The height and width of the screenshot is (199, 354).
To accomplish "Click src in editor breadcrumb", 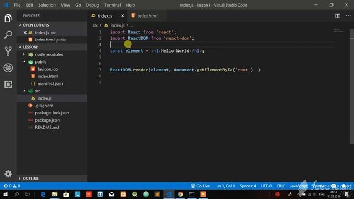I will 95,25.
